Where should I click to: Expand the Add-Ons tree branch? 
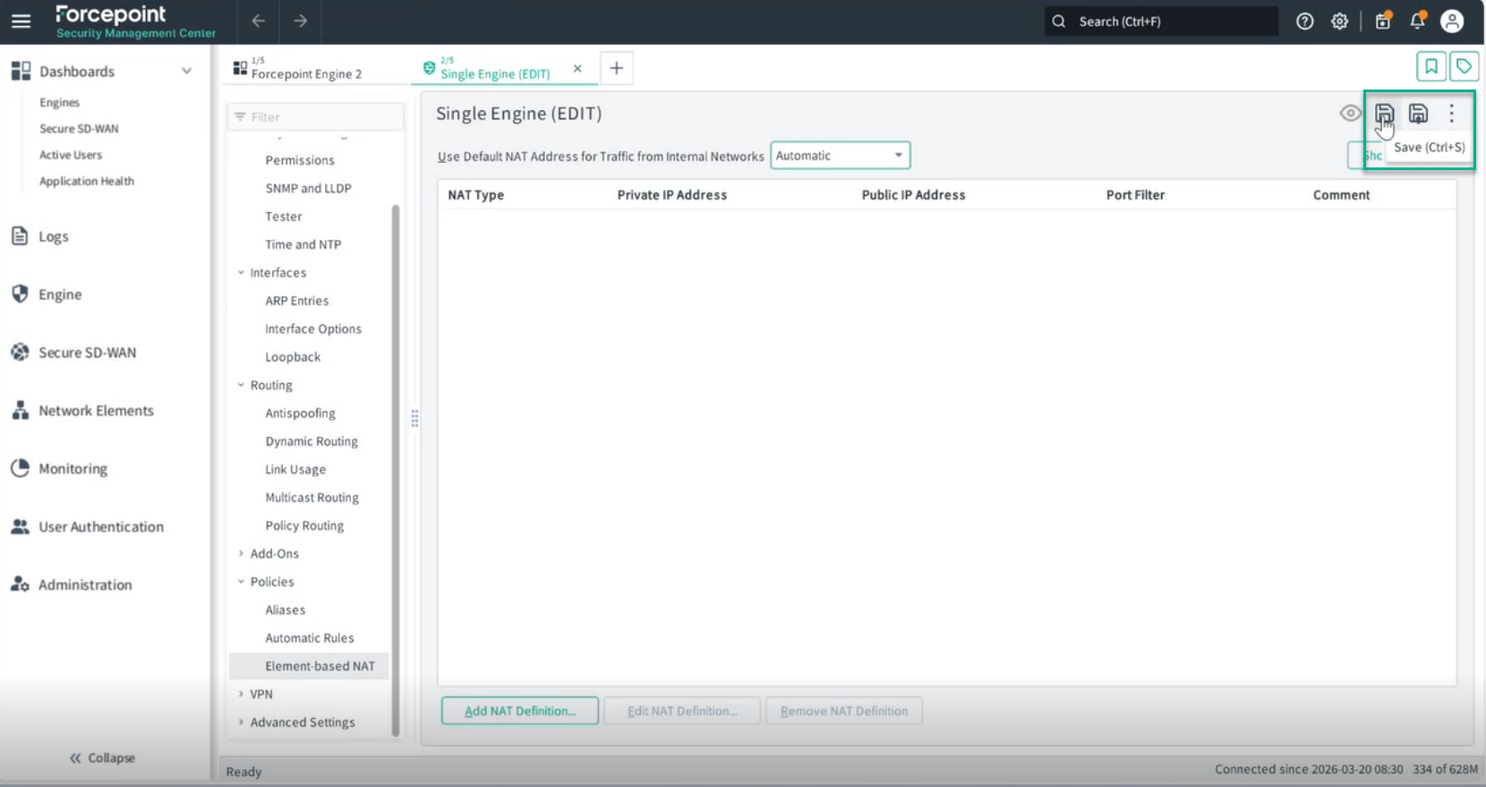tap(241, 553)
